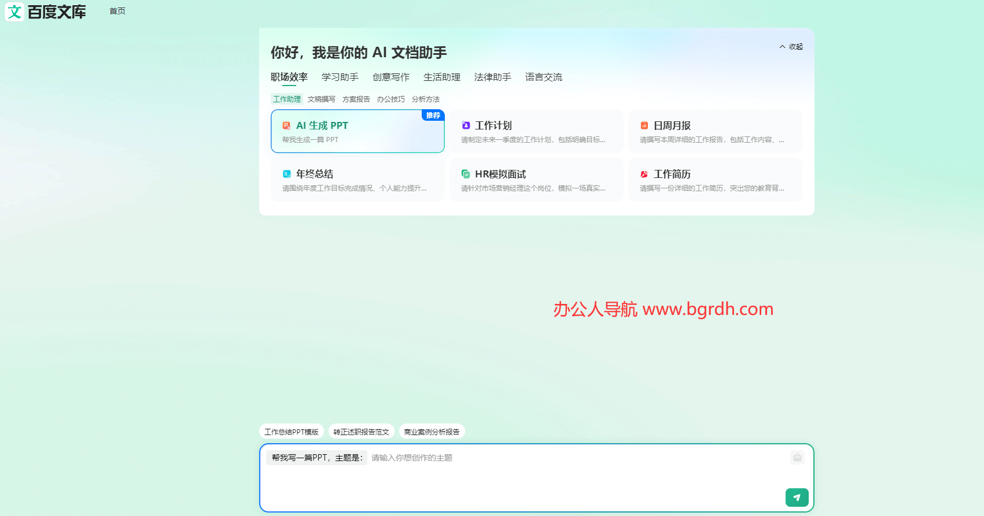The height and width of the screenshot is (516, 984).
Task: Click the 帮我生成一篇 PPT description text
Action: tap(311, 140)
